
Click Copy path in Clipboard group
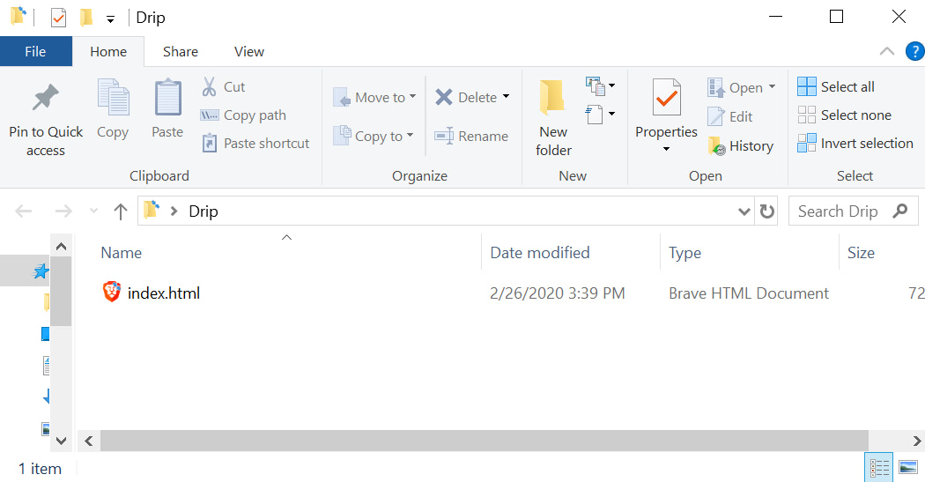pyautogui.click(x=243, y=115)
